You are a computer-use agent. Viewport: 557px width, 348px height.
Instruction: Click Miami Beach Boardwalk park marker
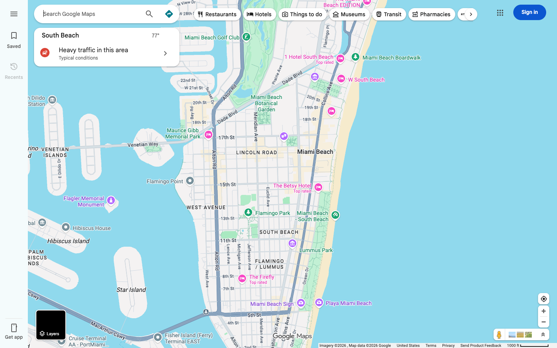[355, 57]
